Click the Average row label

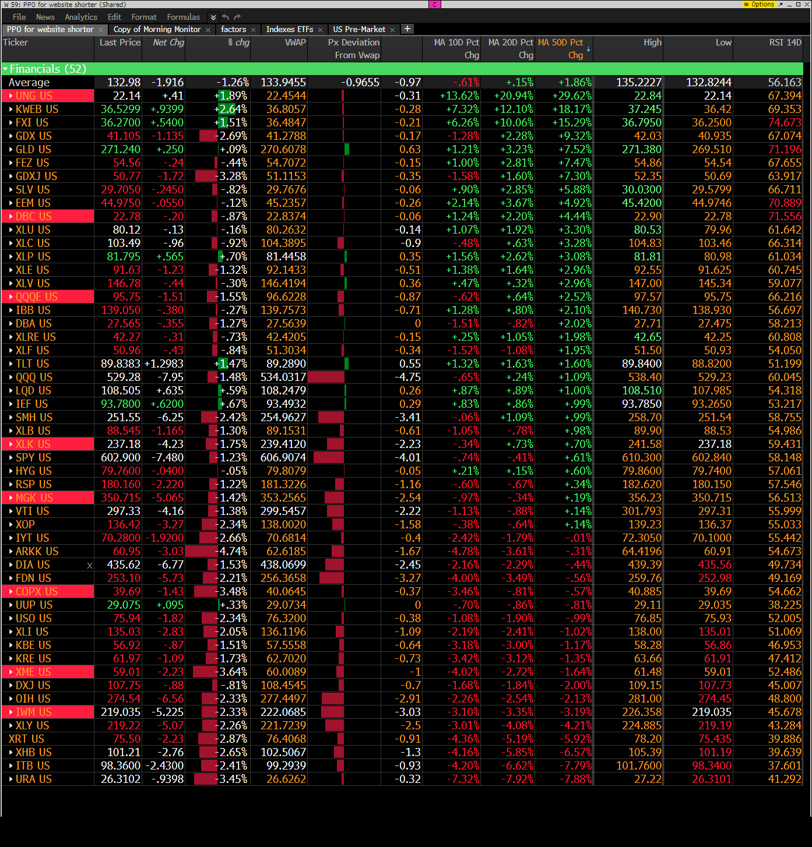(29, 83)
